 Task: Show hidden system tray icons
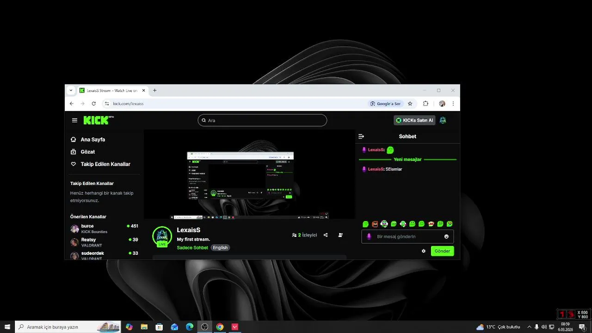529,327
